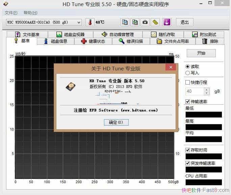Viewport: 231px width, 195px height.
Task: Increase short stroke value with up arrow
Action: [x=207, y=90]
